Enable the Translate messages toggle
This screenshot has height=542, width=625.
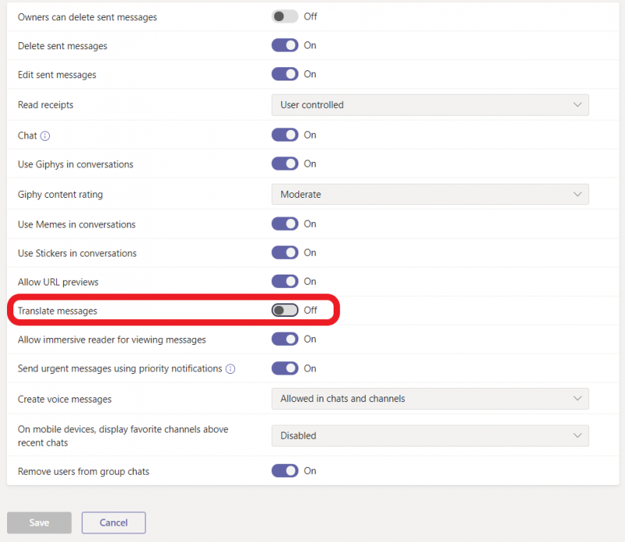click(285, 310)
